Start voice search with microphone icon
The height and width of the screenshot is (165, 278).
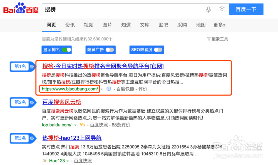(209, 9)
